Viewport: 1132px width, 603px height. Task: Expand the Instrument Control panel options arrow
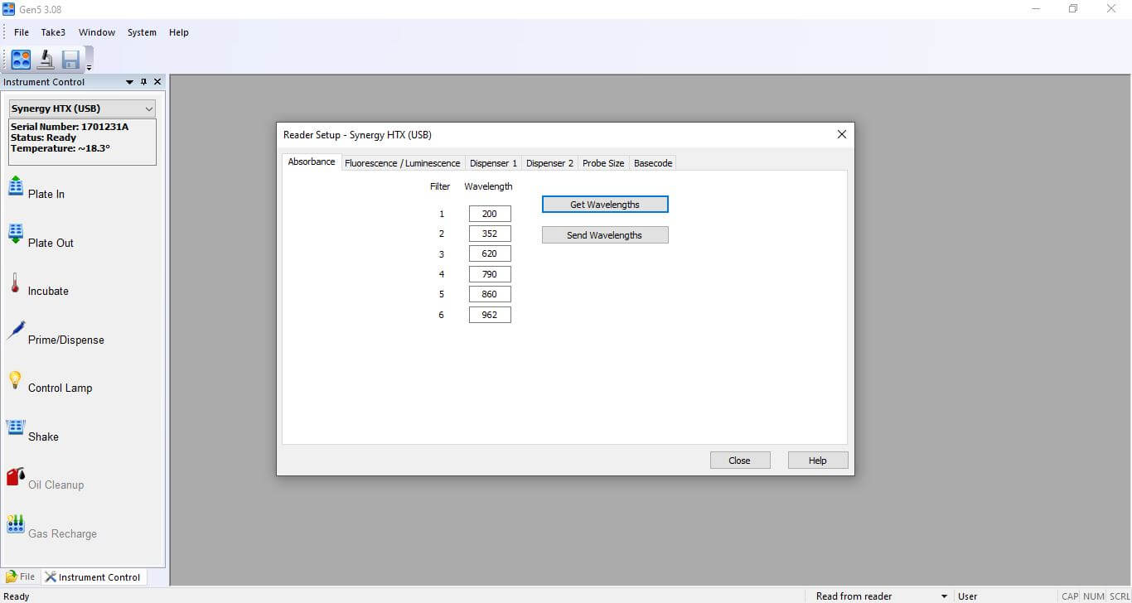pos(129,82)
